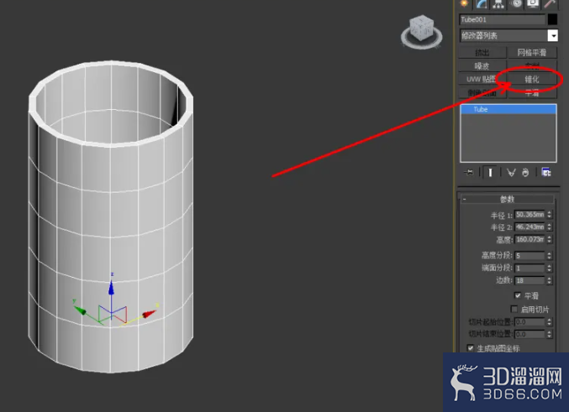This screenshot has height=412, width=569.
Task: Open the black object color swatch
Action: (552, 19)
